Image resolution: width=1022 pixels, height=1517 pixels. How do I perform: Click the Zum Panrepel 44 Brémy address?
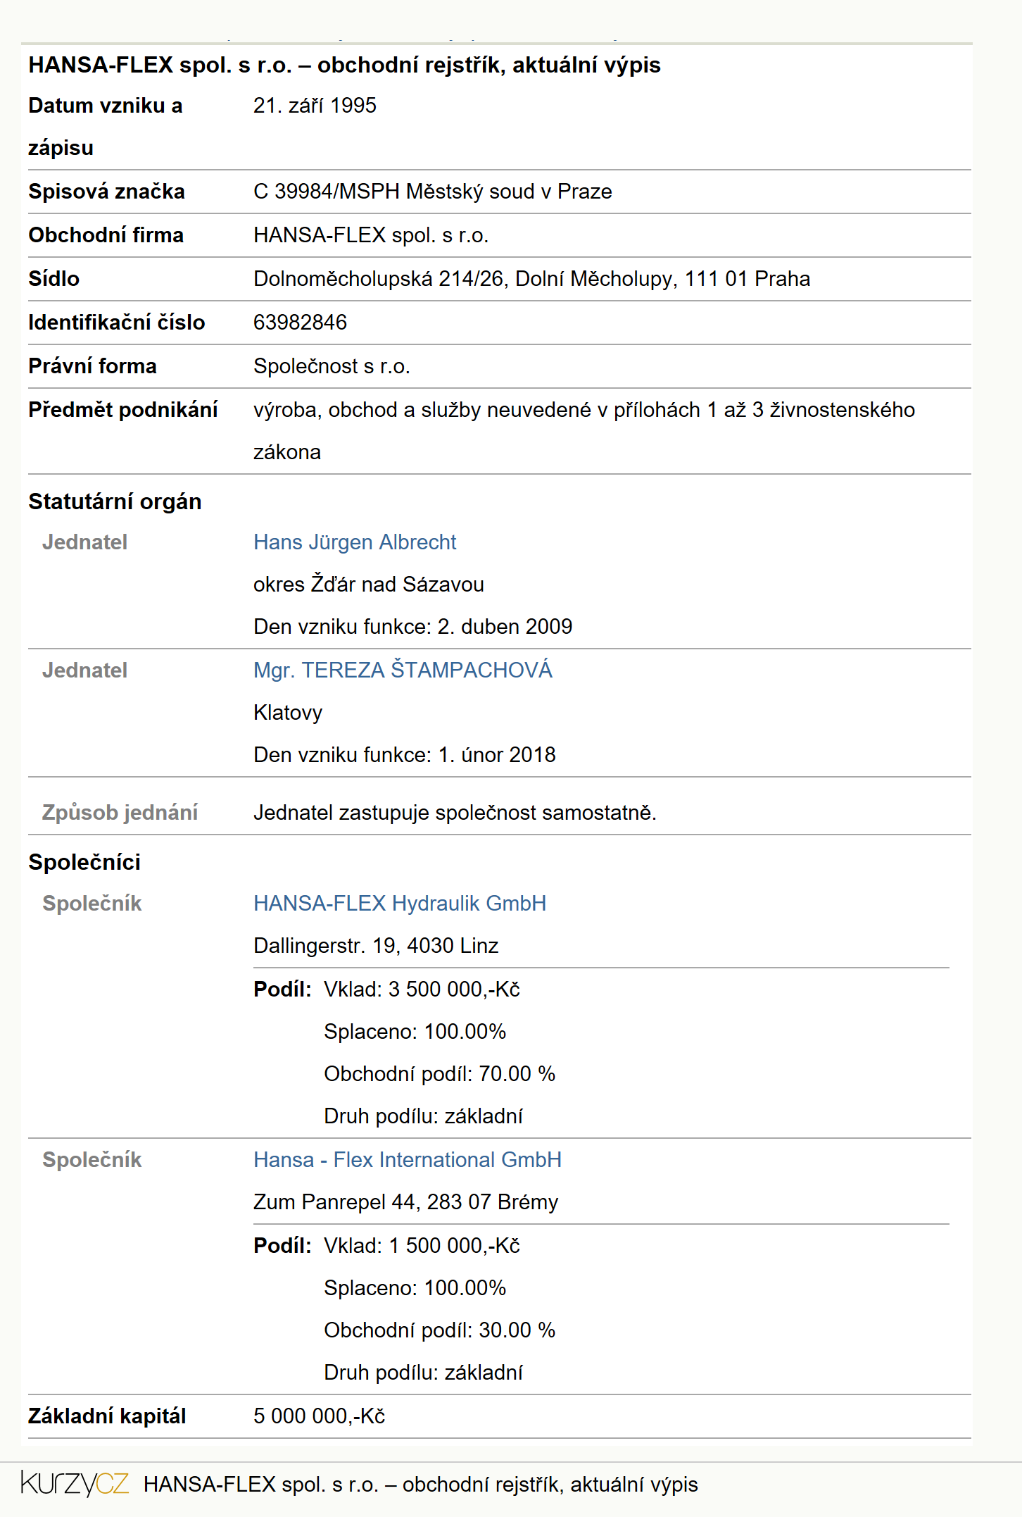(406, 1202)
